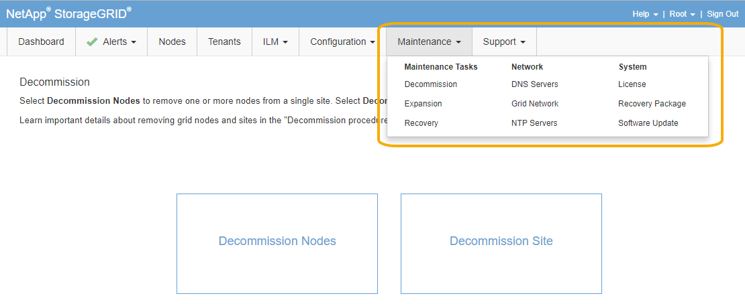Select Recovery under Maintenance Tasks

[421, 123]
